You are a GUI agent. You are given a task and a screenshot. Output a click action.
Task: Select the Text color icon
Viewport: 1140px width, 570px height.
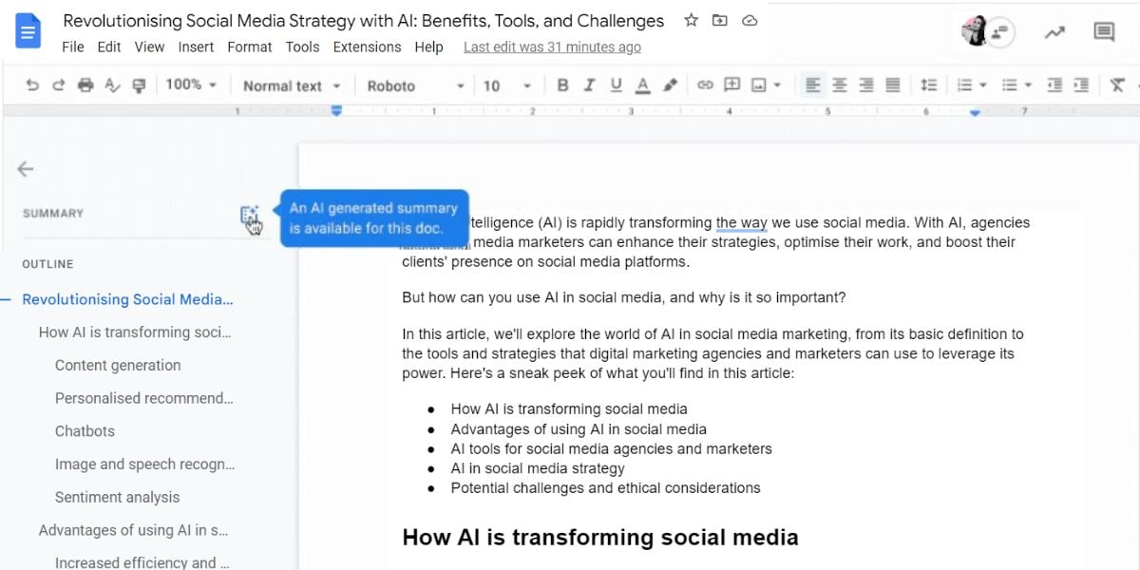pos(642,85)
